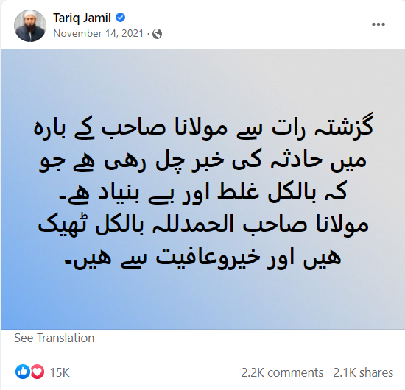This screenshot has height=390, width=405.
Task: Click the word گزشتہ in the post
Action: (344, 127)
